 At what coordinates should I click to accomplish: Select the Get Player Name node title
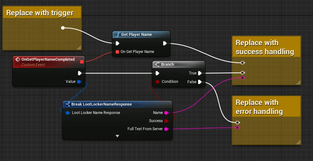pyautogui.click(x=136, y=35)
